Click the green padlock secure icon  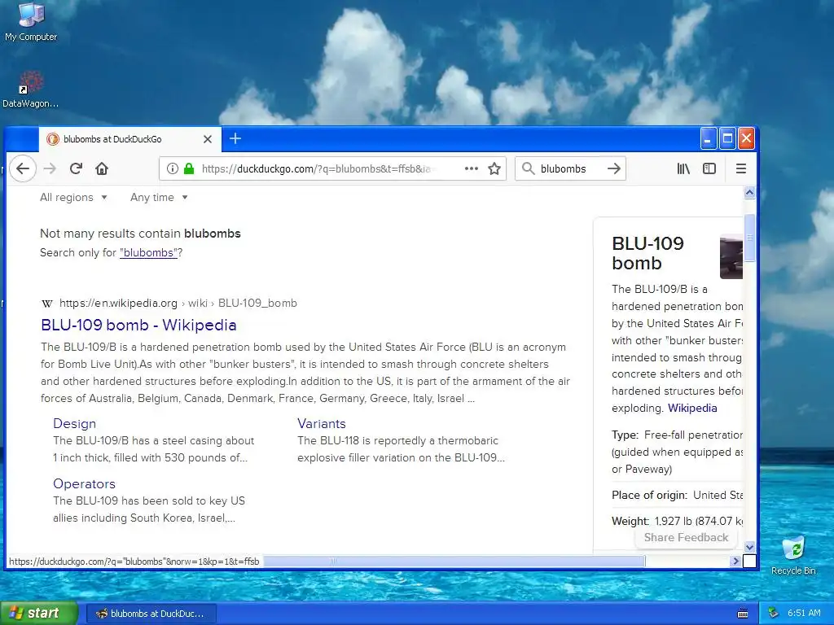(189, 168)
